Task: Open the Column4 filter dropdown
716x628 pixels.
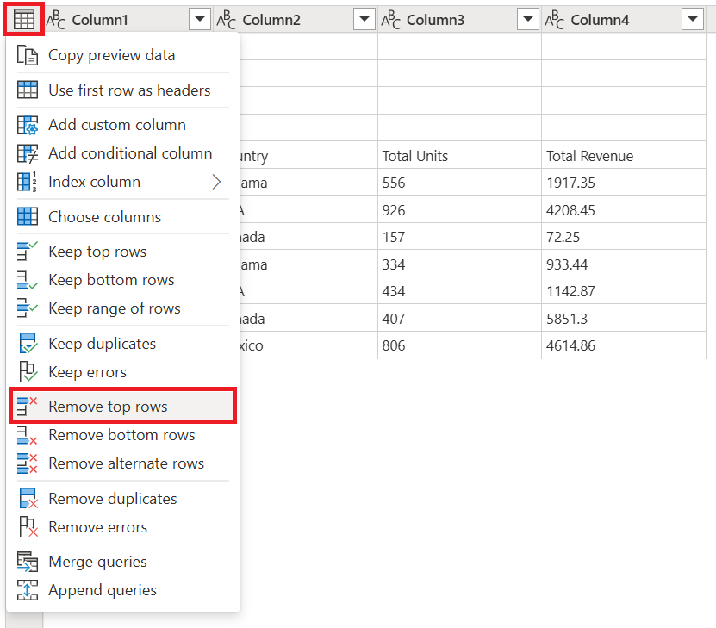Action: (693, 18)
